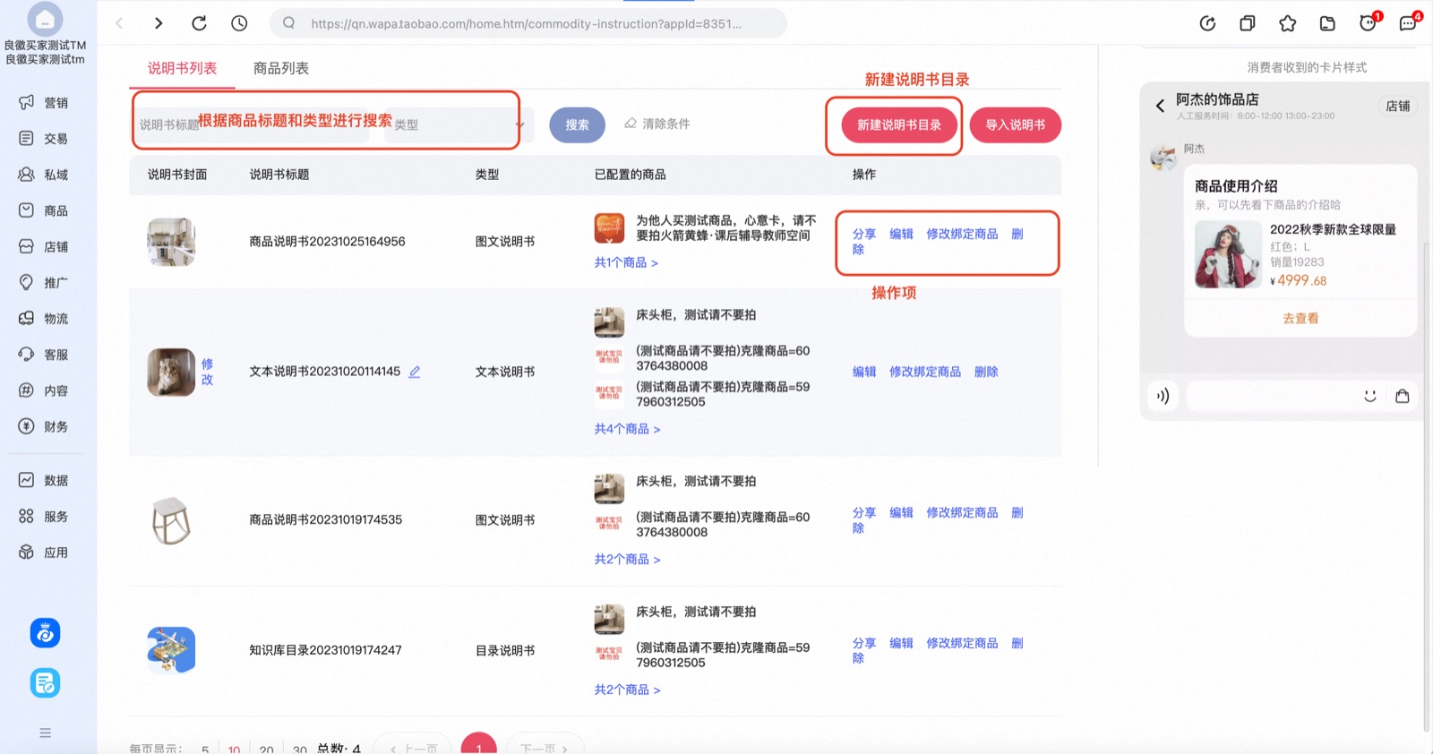Click 分享 for 商品说明书20231025164956
Viewport: 1433px width, 754px height.
(x=864, y=234)
